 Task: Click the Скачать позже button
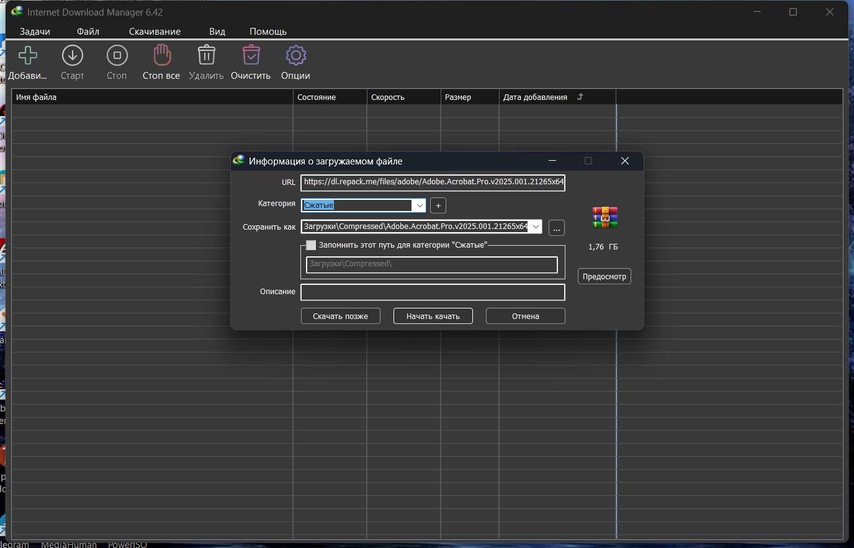(341, 316)
